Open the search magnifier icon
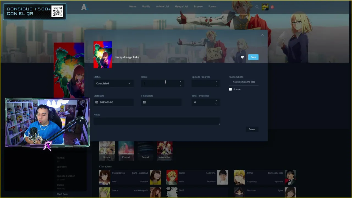This screenshot has height=198, width=352. [257, 7]
